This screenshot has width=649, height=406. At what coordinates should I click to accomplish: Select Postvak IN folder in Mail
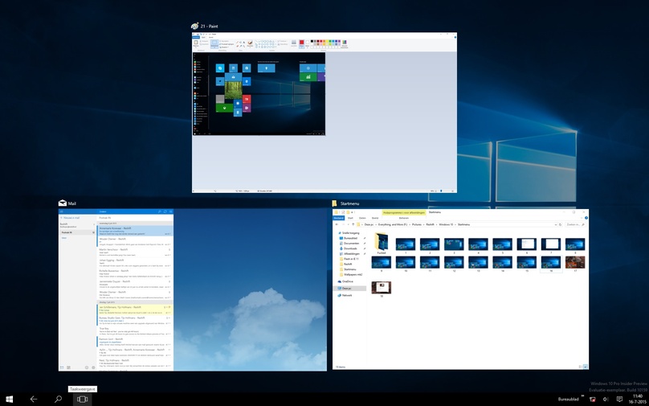tap(77, 232)
